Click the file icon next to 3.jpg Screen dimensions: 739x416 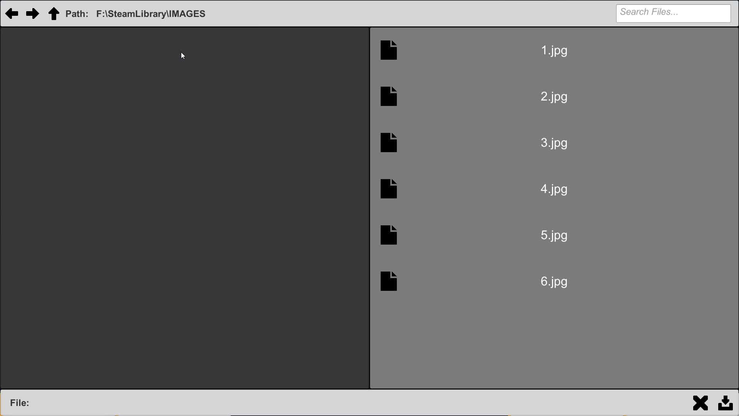click(x=389, y=143)
